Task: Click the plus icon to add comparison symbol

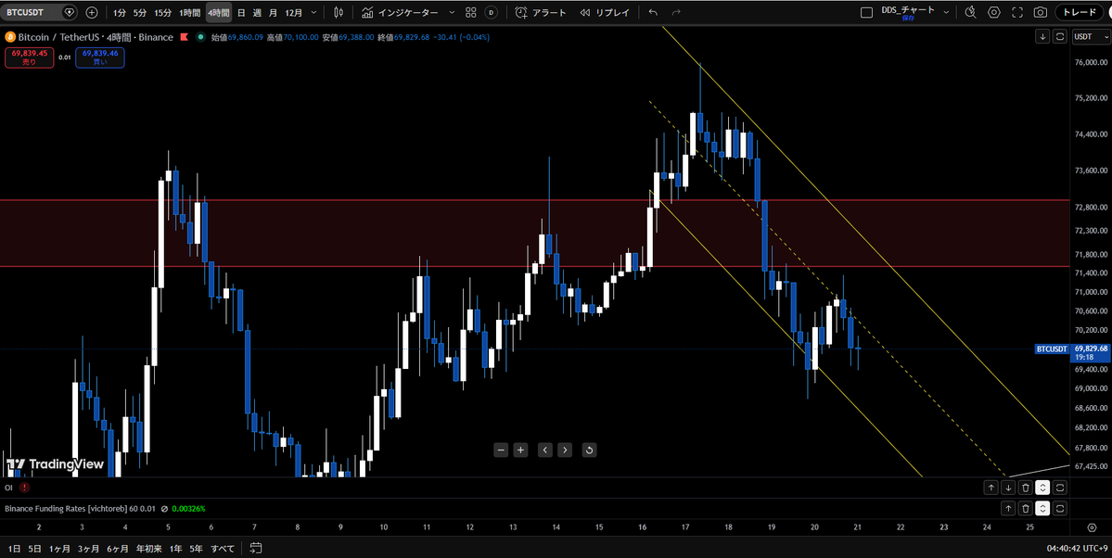Action: (x=92, y=12)
